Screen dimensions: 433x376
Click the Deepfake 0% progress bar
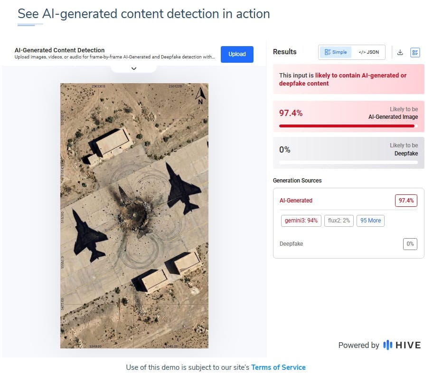tap(348, 162)
